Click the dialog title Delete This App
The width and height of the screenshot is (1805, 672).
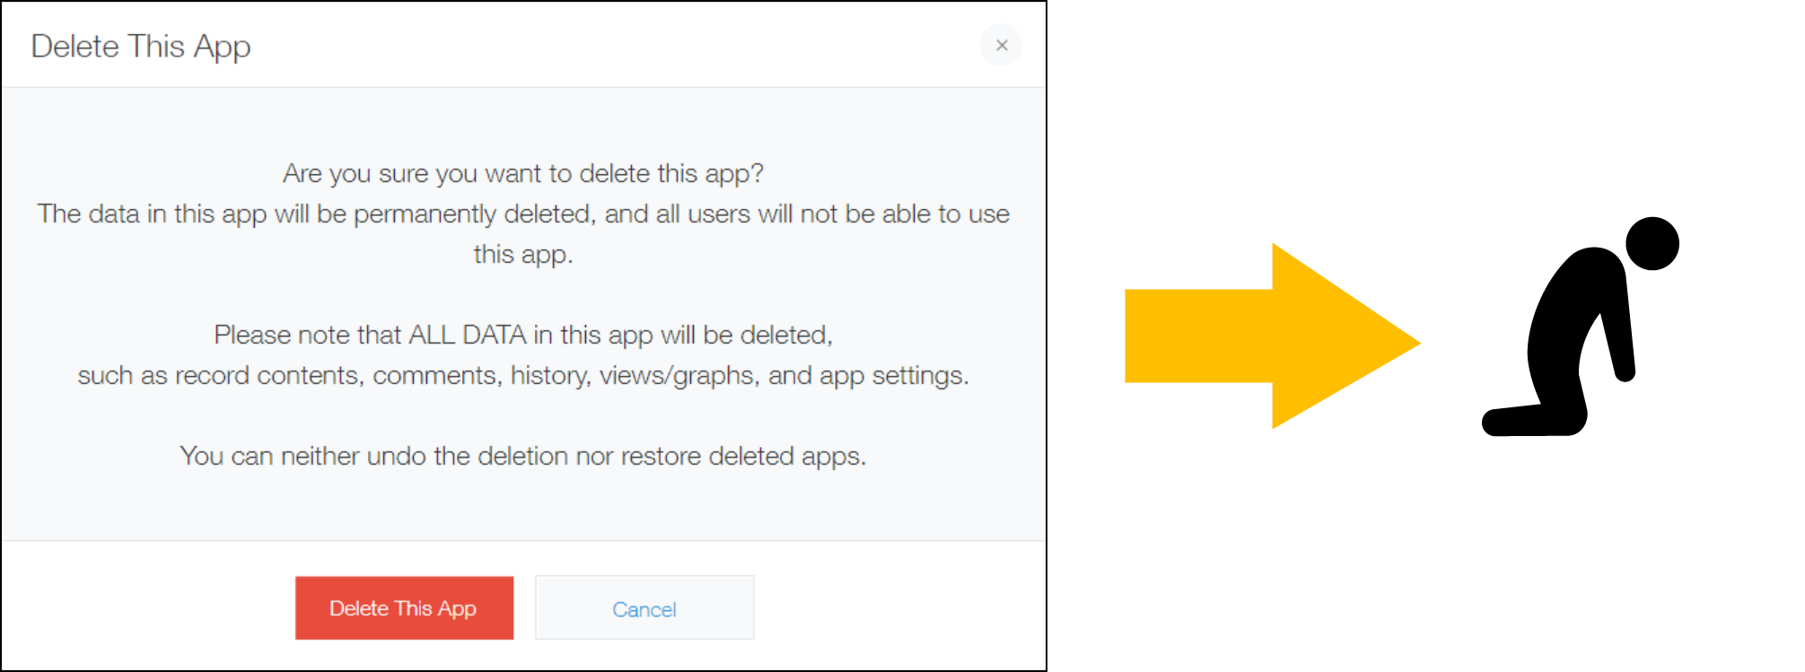tap(141, 47)
